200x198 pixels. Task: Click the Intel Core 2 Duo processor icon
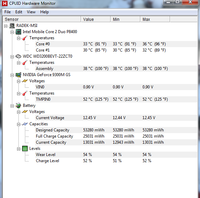point(18,32)
